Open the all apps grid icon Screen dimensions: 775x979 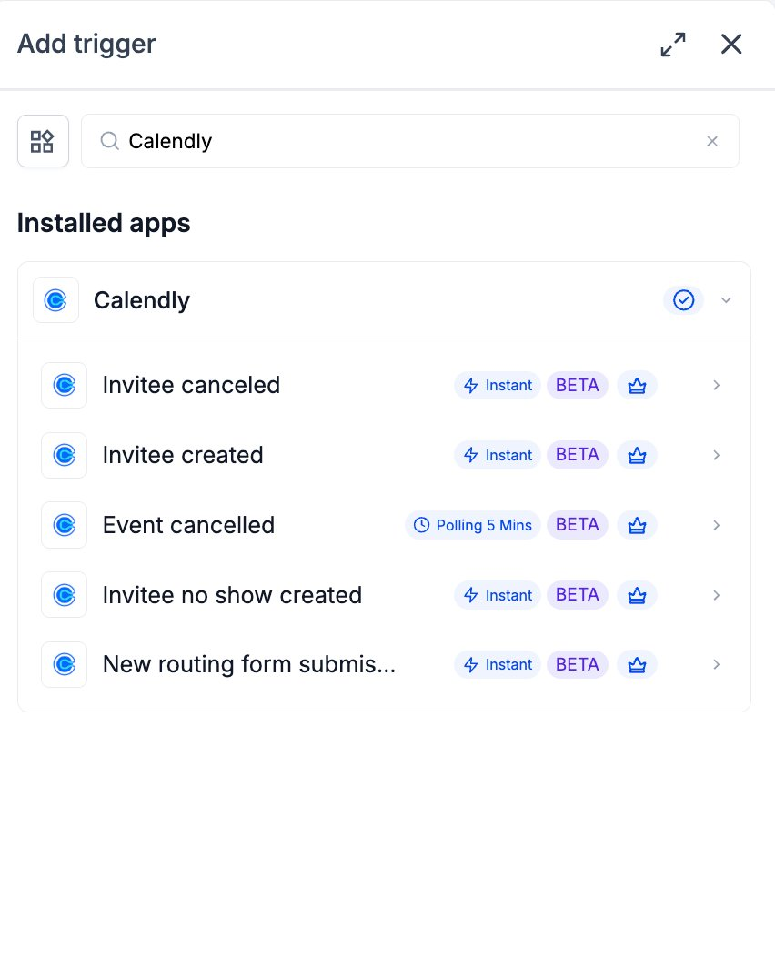tap(43, 141)
